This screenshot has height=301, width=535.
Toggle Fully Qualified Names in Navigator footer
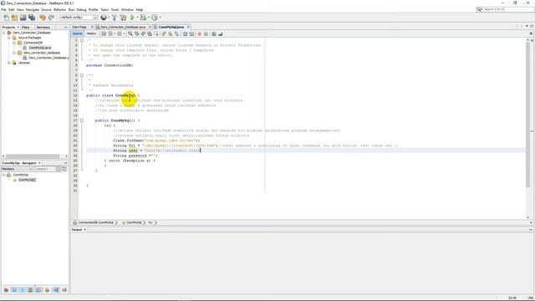[x=47, y=290]
